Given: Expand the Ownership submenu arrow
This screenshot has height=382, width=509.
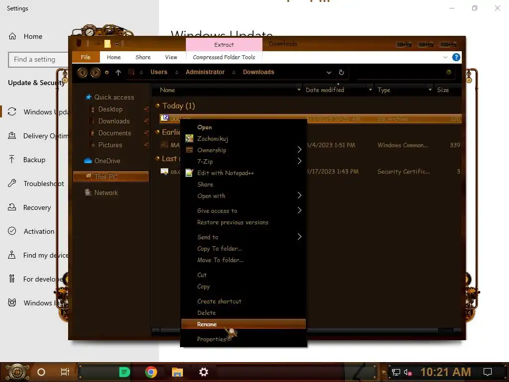Looking at the screenshot, I should point(299,149).
